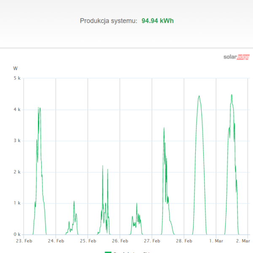
Task: Select the 27. Feb date label
Action: pyautogui.click(x=152, y=241)
